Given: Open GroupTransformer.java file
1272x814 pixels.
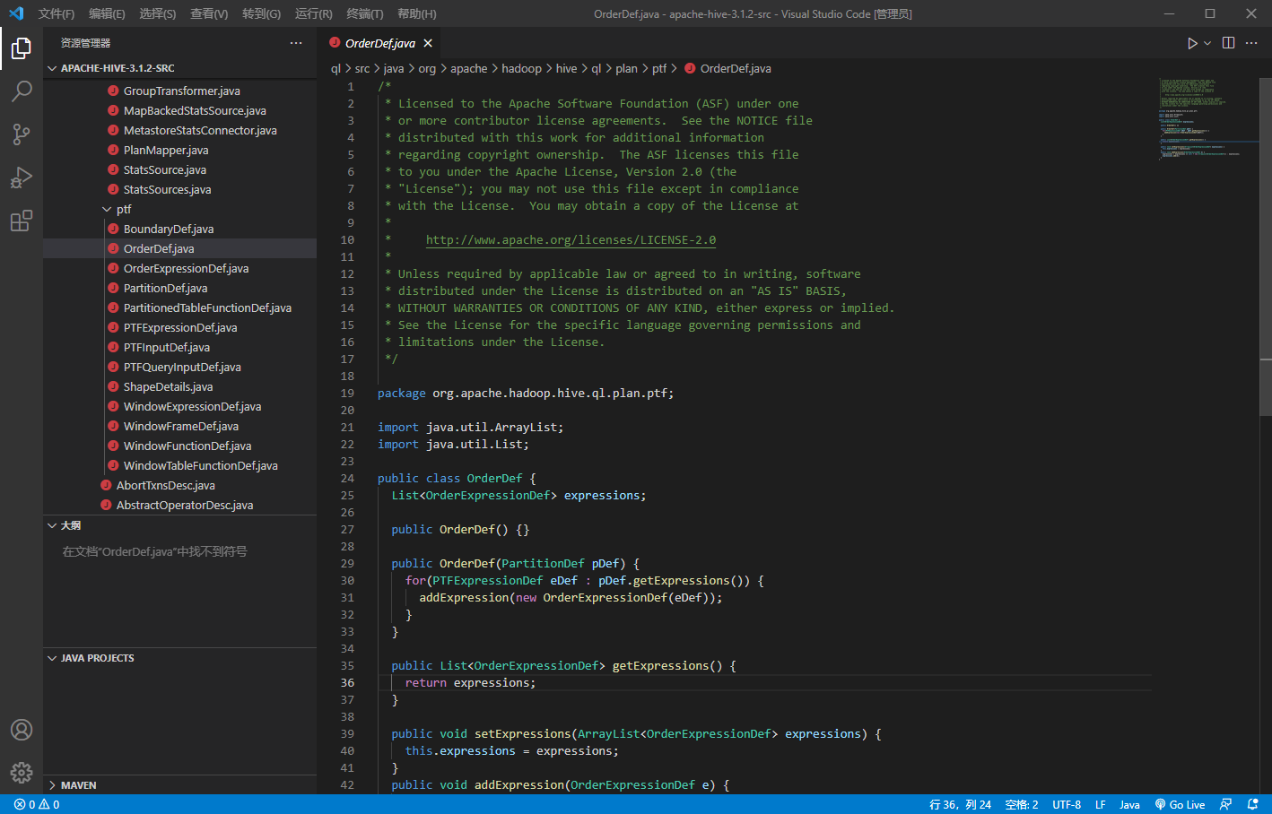Looking at the screenshot, I should pyautogui.click(x=181, y=91).
